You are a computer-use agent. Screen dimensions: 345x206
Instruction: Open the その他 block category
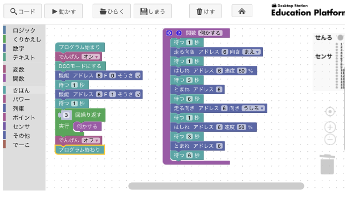(24, 136)
